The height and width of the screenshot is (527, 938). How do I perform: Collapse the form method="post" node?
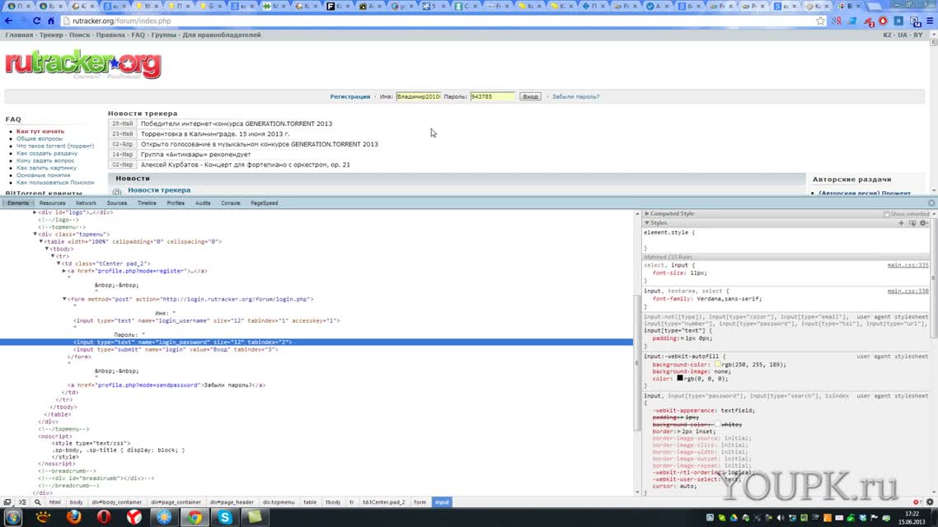point(64,299)
